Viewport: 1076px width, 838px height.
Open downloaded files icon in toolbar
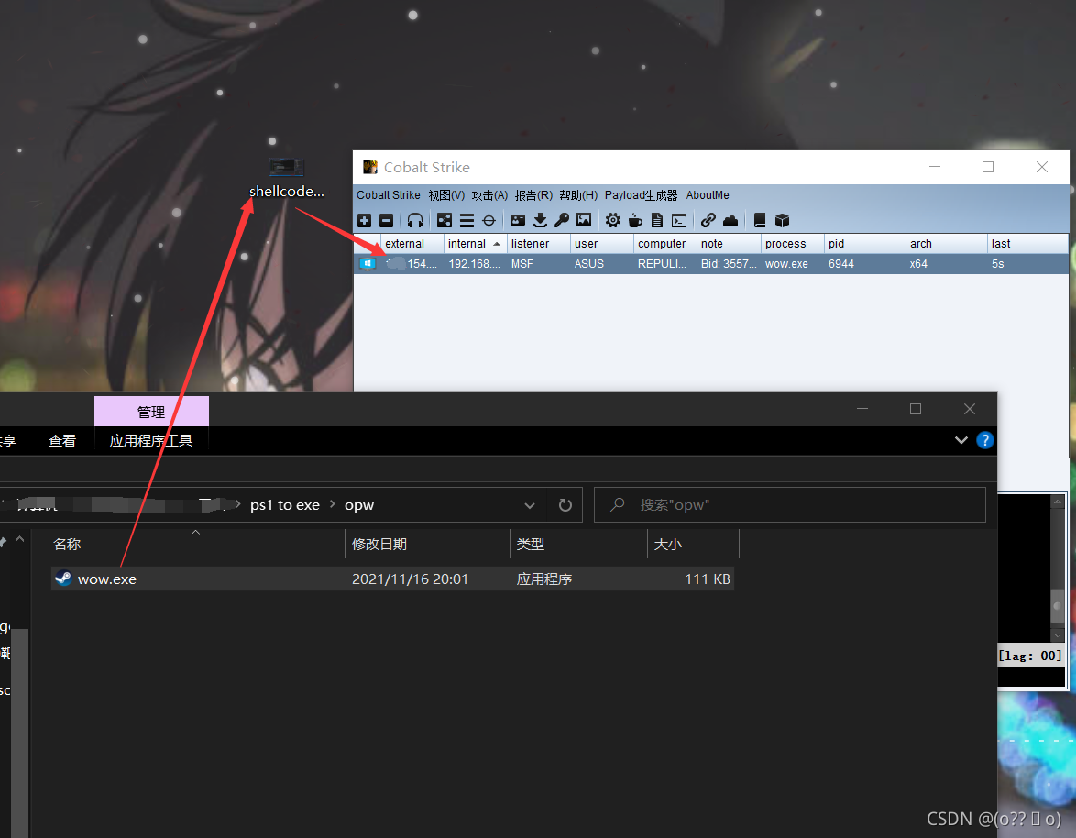point(540,220)
